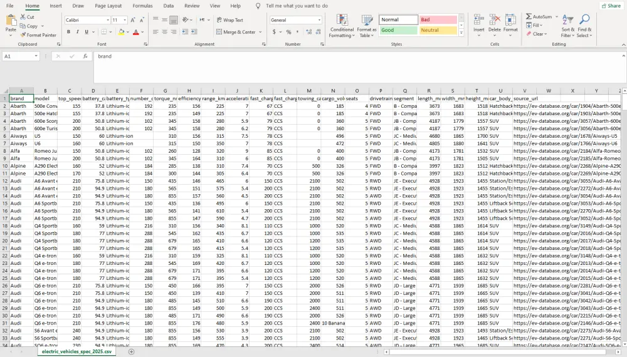Click the Percent Style icon
The height and width of the screenshot is (357, 627).
(288, 32)
